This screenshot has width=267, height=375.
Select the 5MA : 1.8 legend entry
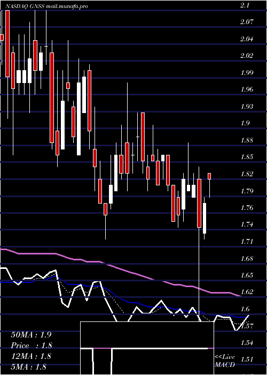28,367
